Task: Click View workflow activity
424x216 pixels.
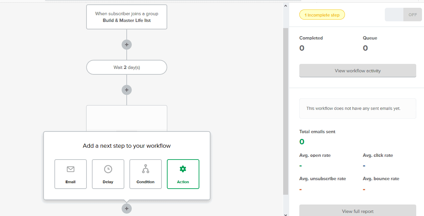Action: [357, 71]
